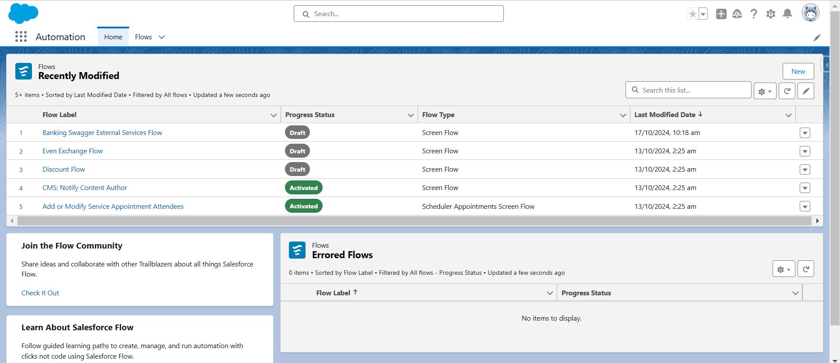Open Progress Status column menu in Recently Modified
Image resolution: width=840 pixels, height=363 pixels.
coord(411,115)
